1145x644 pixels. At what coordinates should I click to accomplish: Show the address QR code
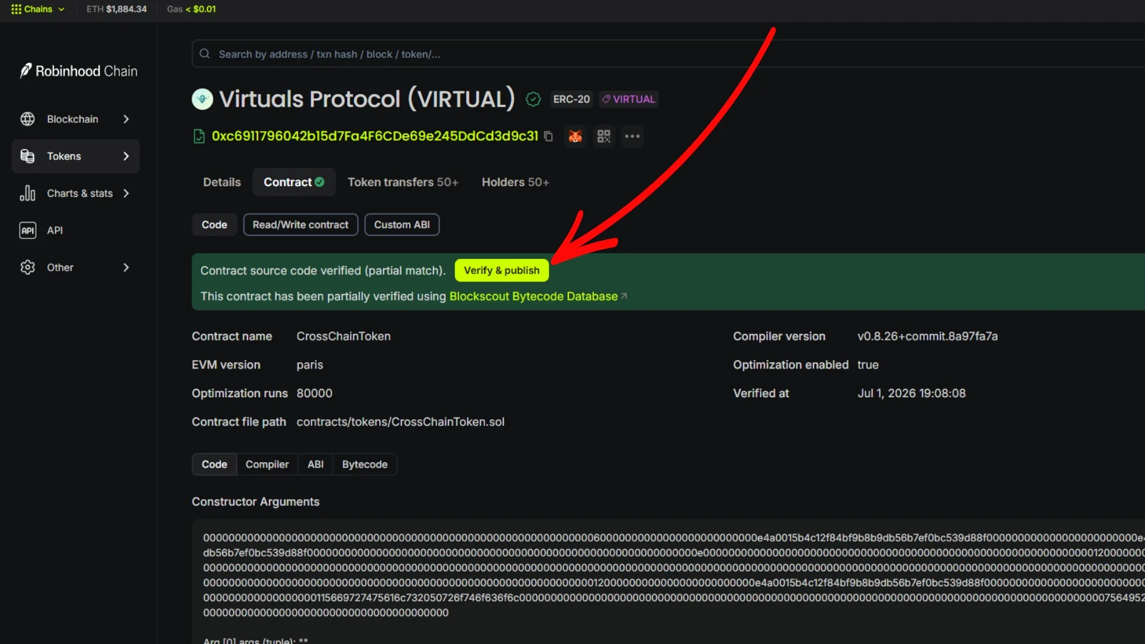(604, 137)
